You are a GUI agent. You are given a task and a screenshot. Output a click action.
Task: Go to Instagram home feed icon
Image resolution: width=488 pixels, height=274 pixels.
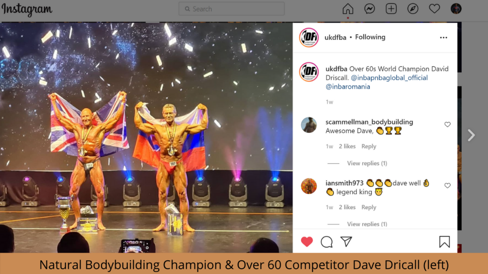coord(347,9)
